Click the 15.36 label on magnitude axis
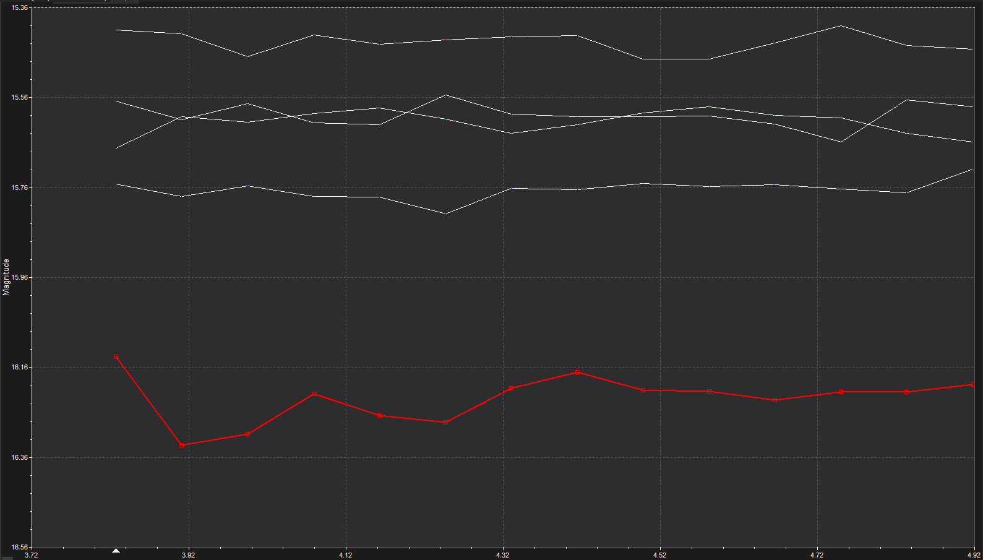The width and height of the screenshot is (983, 560). [x=19, y=7]
